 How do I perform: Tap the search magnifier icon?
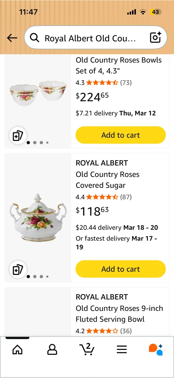coord(35,38)
